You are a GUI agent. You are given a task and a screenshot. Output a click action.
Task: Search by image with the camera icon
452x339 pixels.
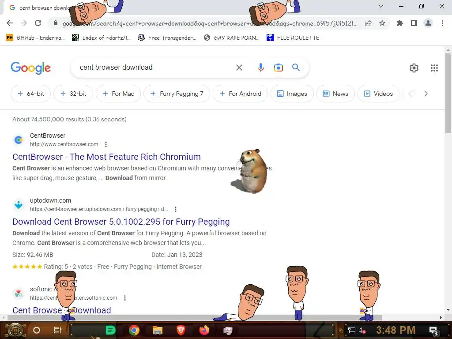point(278,68)
